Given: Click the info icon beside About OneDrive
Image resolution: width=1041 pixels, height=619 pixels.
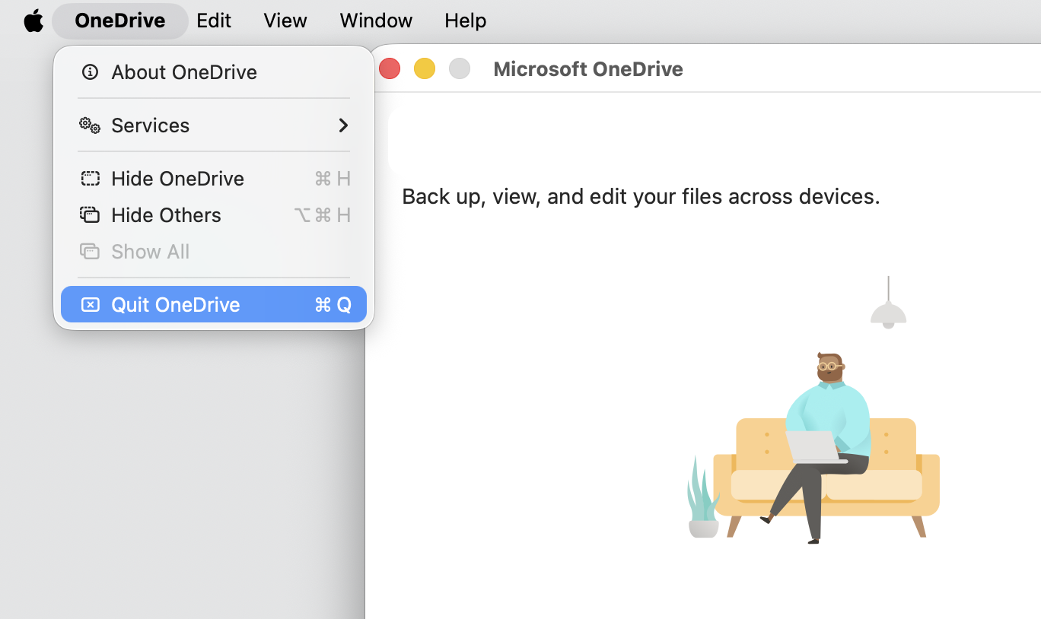Looking at the screenshot, I should click(90, 72).
